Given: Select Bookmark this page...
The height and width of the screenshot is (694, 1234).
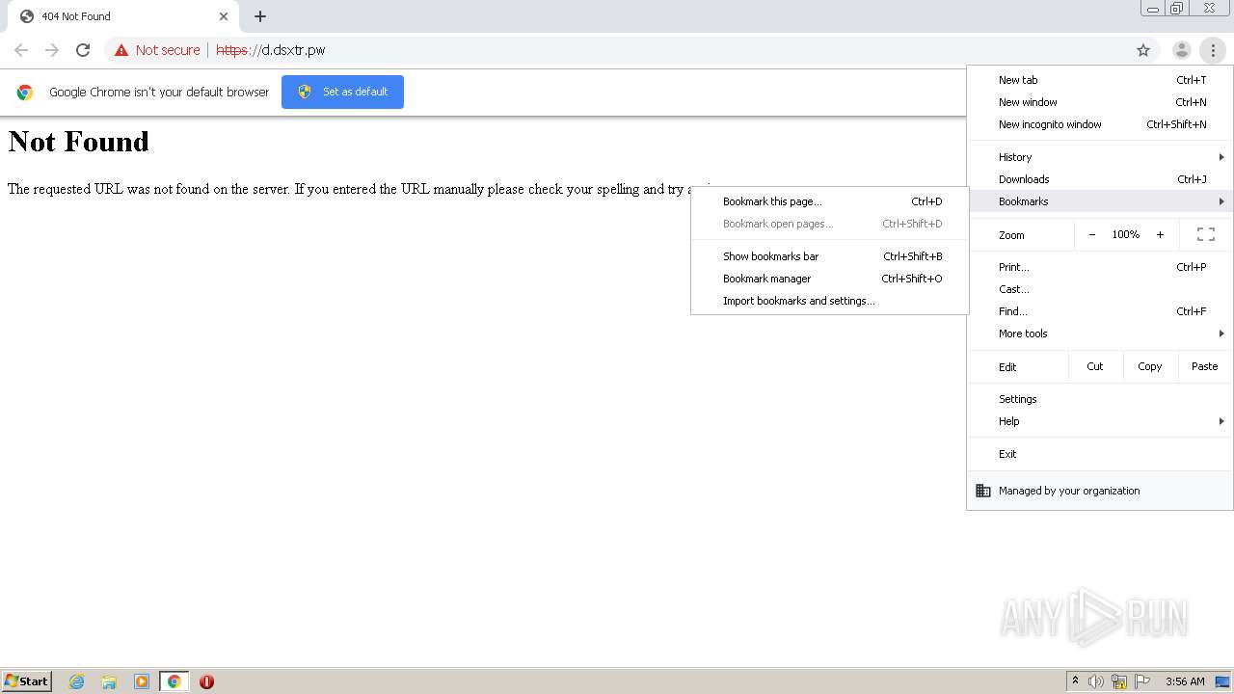Looking at the screenshot, I should tap(829, 201).
